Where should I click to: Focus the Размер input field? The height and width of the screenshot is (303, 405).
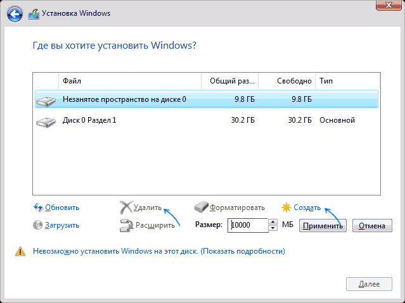point(248,225)
